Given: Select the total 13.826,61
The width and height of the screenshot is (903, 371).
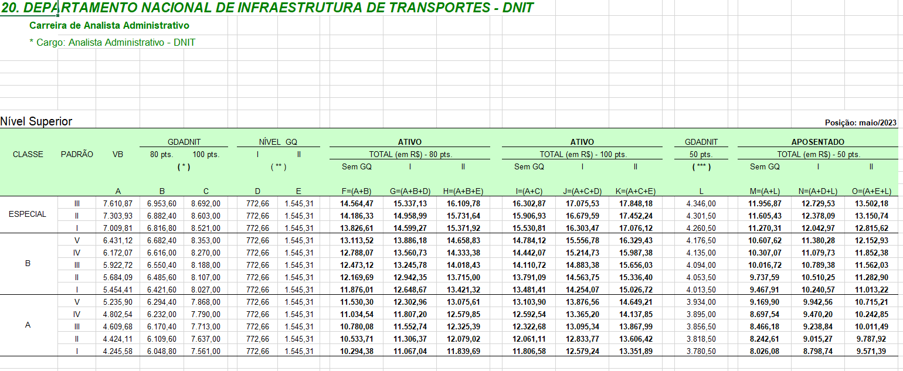Looking at the screenshot, I should (x=357, y=228).
